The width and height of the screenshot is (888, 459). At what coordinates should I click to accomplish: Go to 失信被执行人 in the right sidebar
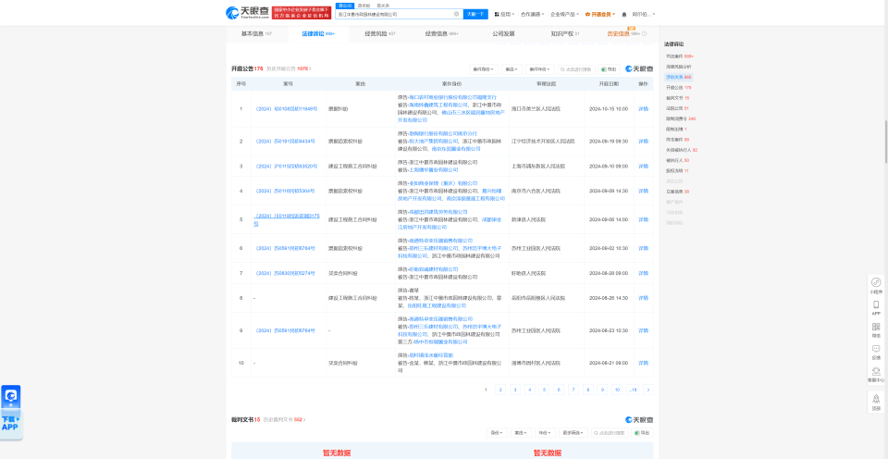pyautogui.click(x=682, y=150)
